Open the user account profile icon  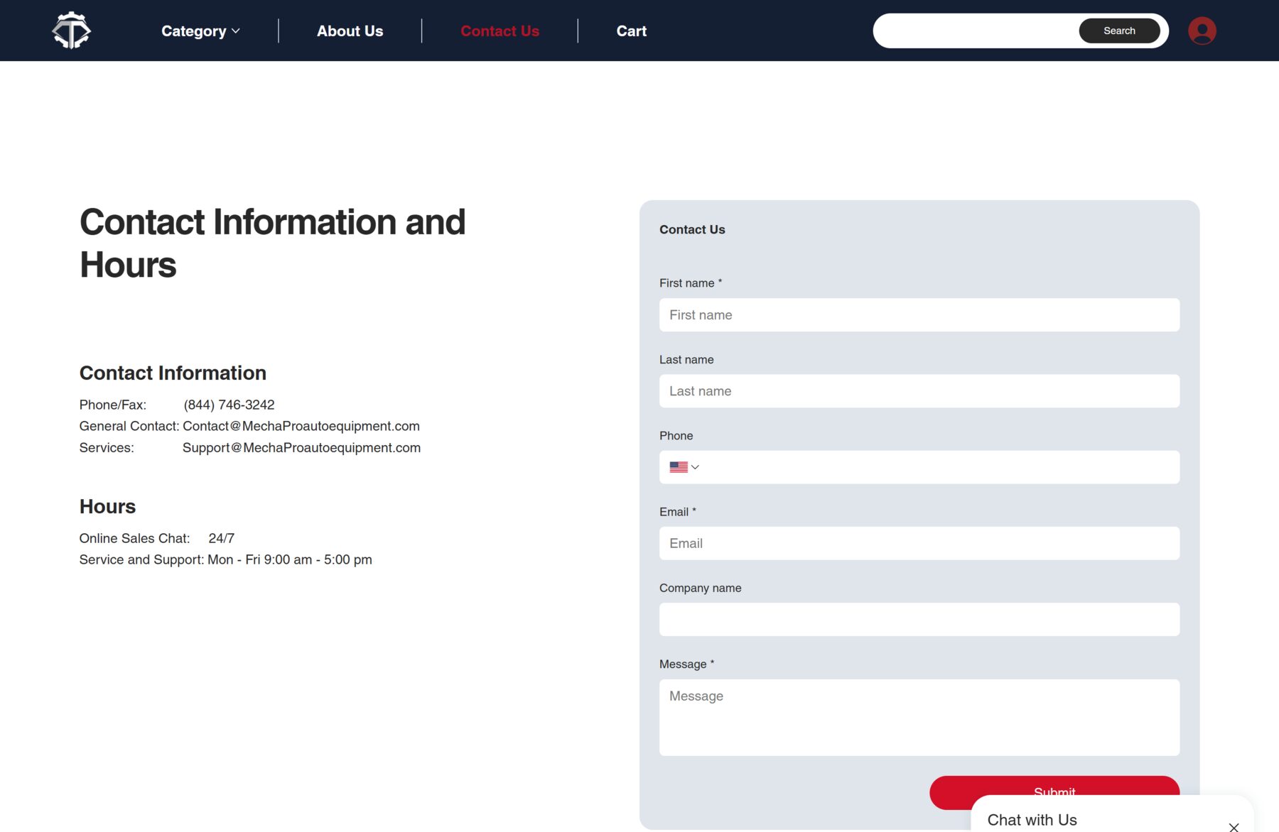(1202, 31)
